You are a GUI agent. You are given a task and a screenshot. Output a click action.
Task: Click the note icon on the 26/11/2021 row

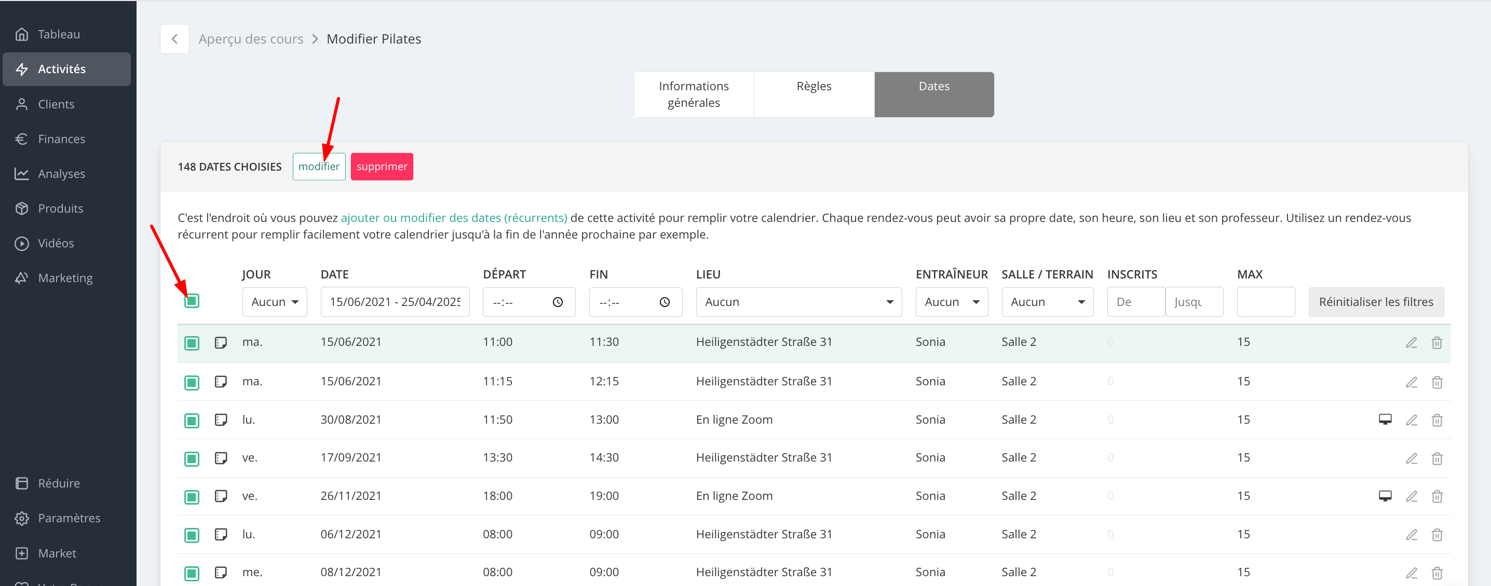[221, 496]
